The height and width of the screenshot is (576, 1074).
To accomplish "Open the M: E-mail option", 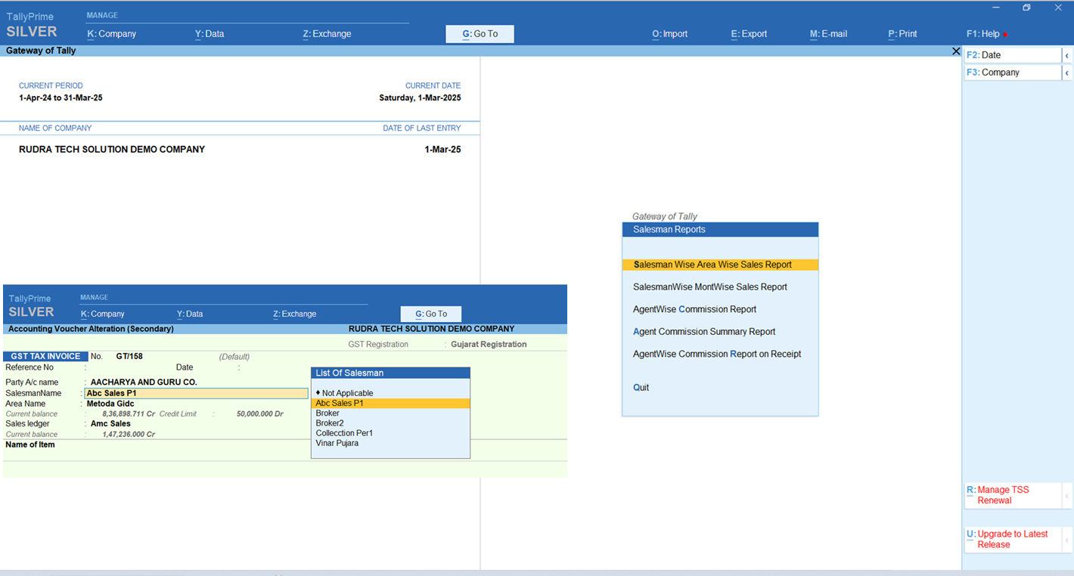I will 828,34.
